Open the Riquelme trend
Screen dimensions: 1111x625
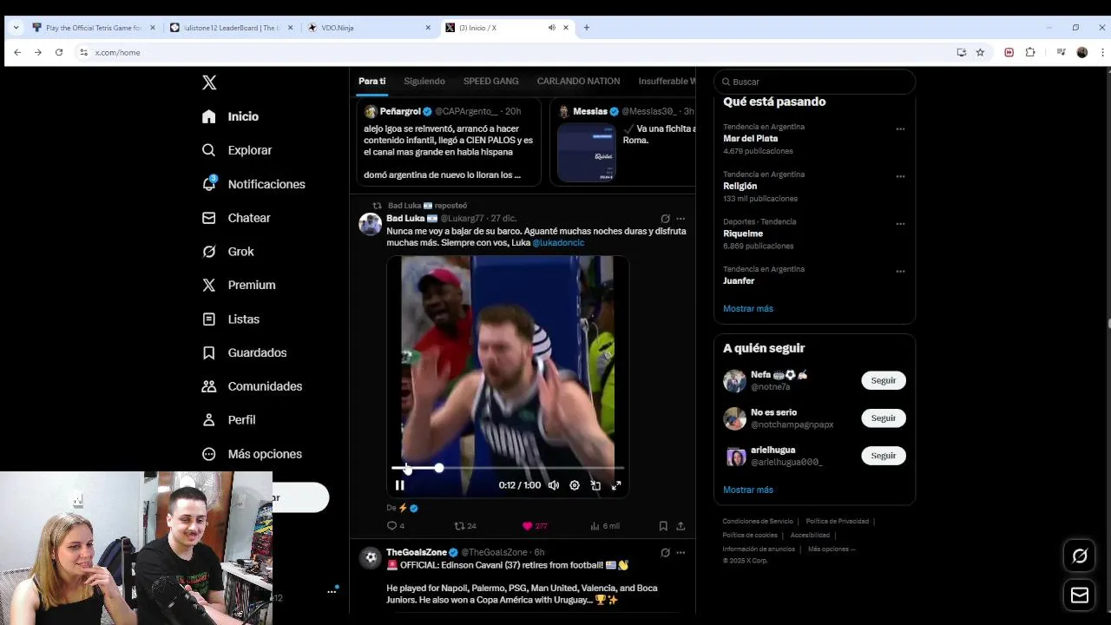(x=743, y=234)
